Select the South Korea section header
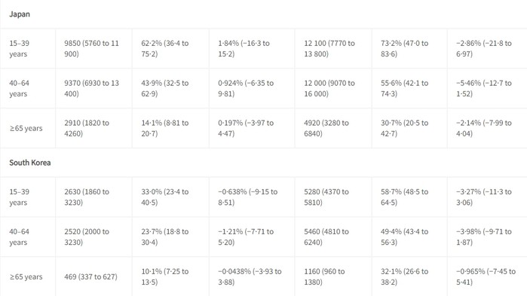This screenshot has height=296, width=527. (30, 163)
